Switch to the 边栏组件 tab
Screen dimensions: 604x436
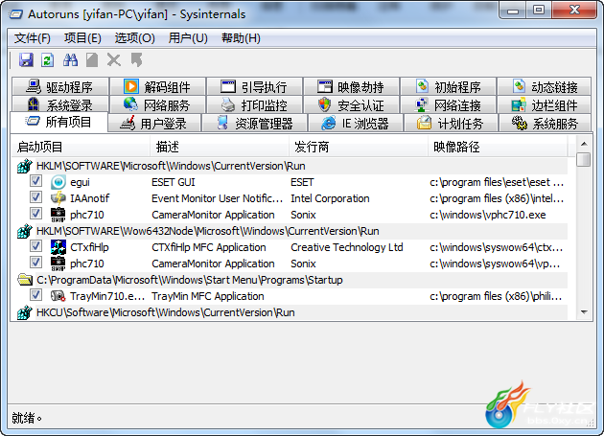[x=545, y=104]
